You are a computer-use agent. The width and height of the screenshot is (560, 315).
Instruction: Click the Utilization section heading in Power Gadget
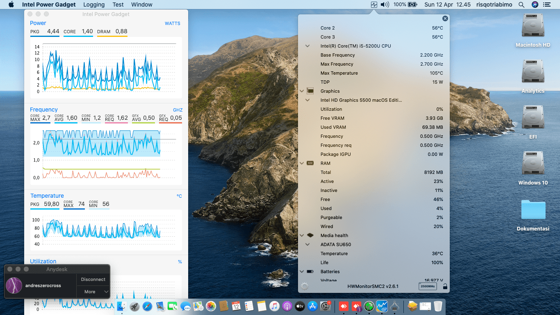click(43, 261)
